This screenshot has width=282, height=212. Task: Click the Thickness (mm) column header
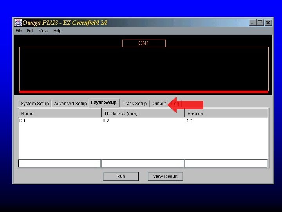[143, 113]
